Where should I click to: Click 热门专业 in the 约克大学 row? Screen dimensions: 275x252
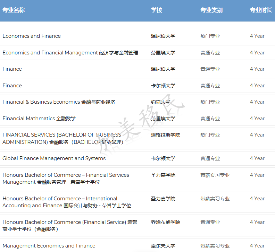coord(210,102)
